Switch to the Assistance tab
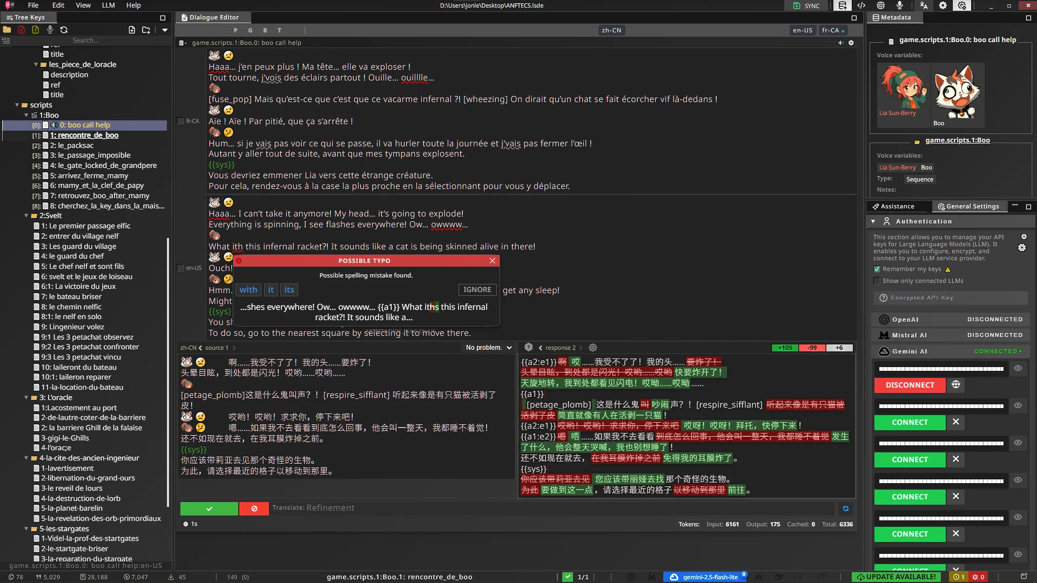This screenshot has height=583, width=1037. coord(896,206)
